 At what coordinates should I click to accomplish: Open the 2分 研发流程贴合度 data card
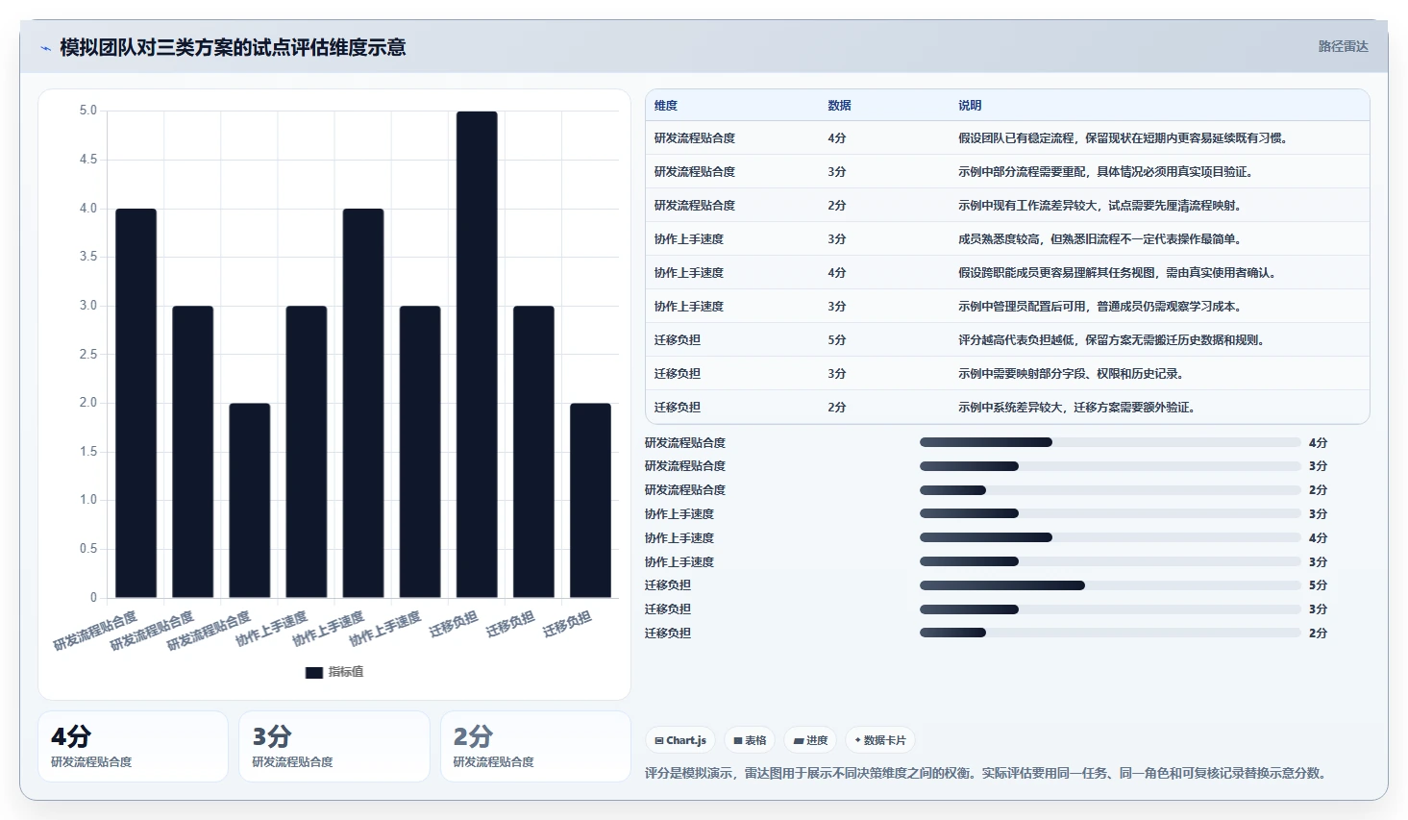pyautogui.click(x=535, y=746)
